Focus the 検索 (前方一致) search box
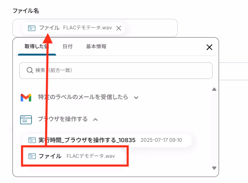Image resolution: width=248 pixels, height=183 pixels. [116, 71]
